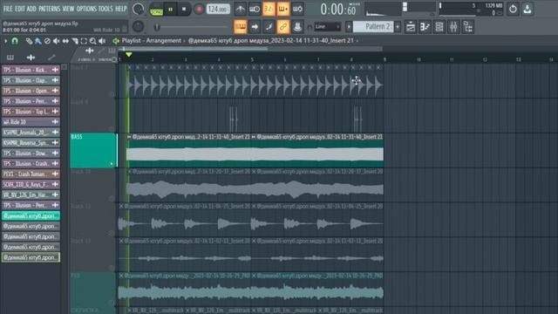Open the Piano roll view icon

pyautogui.click(x=425, y=27)
